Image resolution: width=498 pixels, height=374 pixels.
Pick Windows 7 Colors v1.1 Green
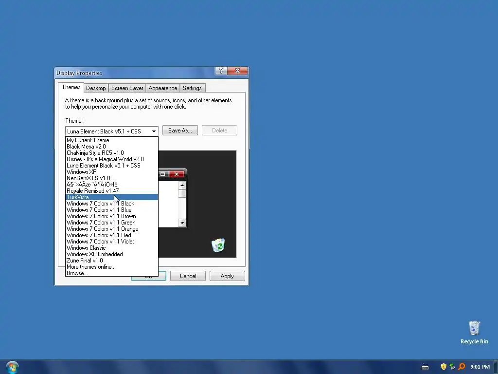point(112,223)
